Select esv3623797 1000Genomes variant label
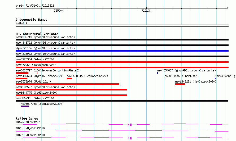The image size is (236, 141). point(48,70)
